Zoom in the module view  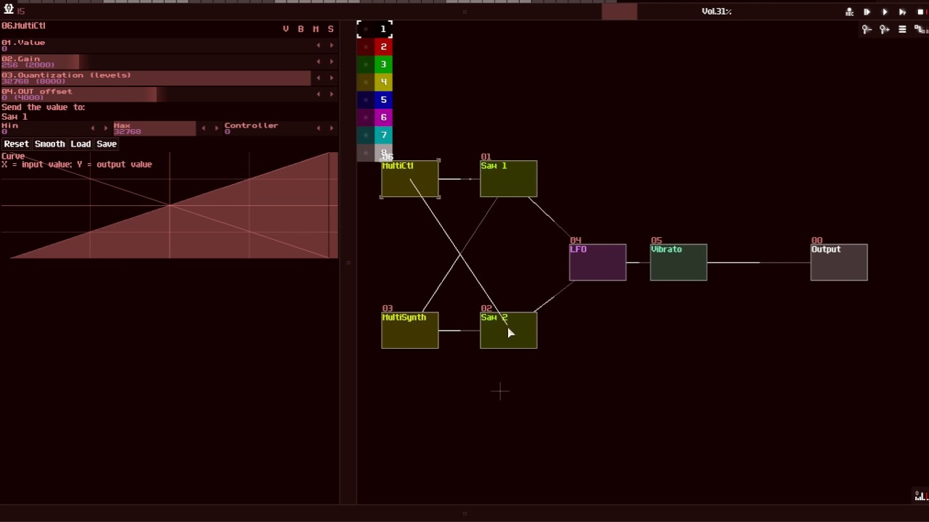[884, 29]
